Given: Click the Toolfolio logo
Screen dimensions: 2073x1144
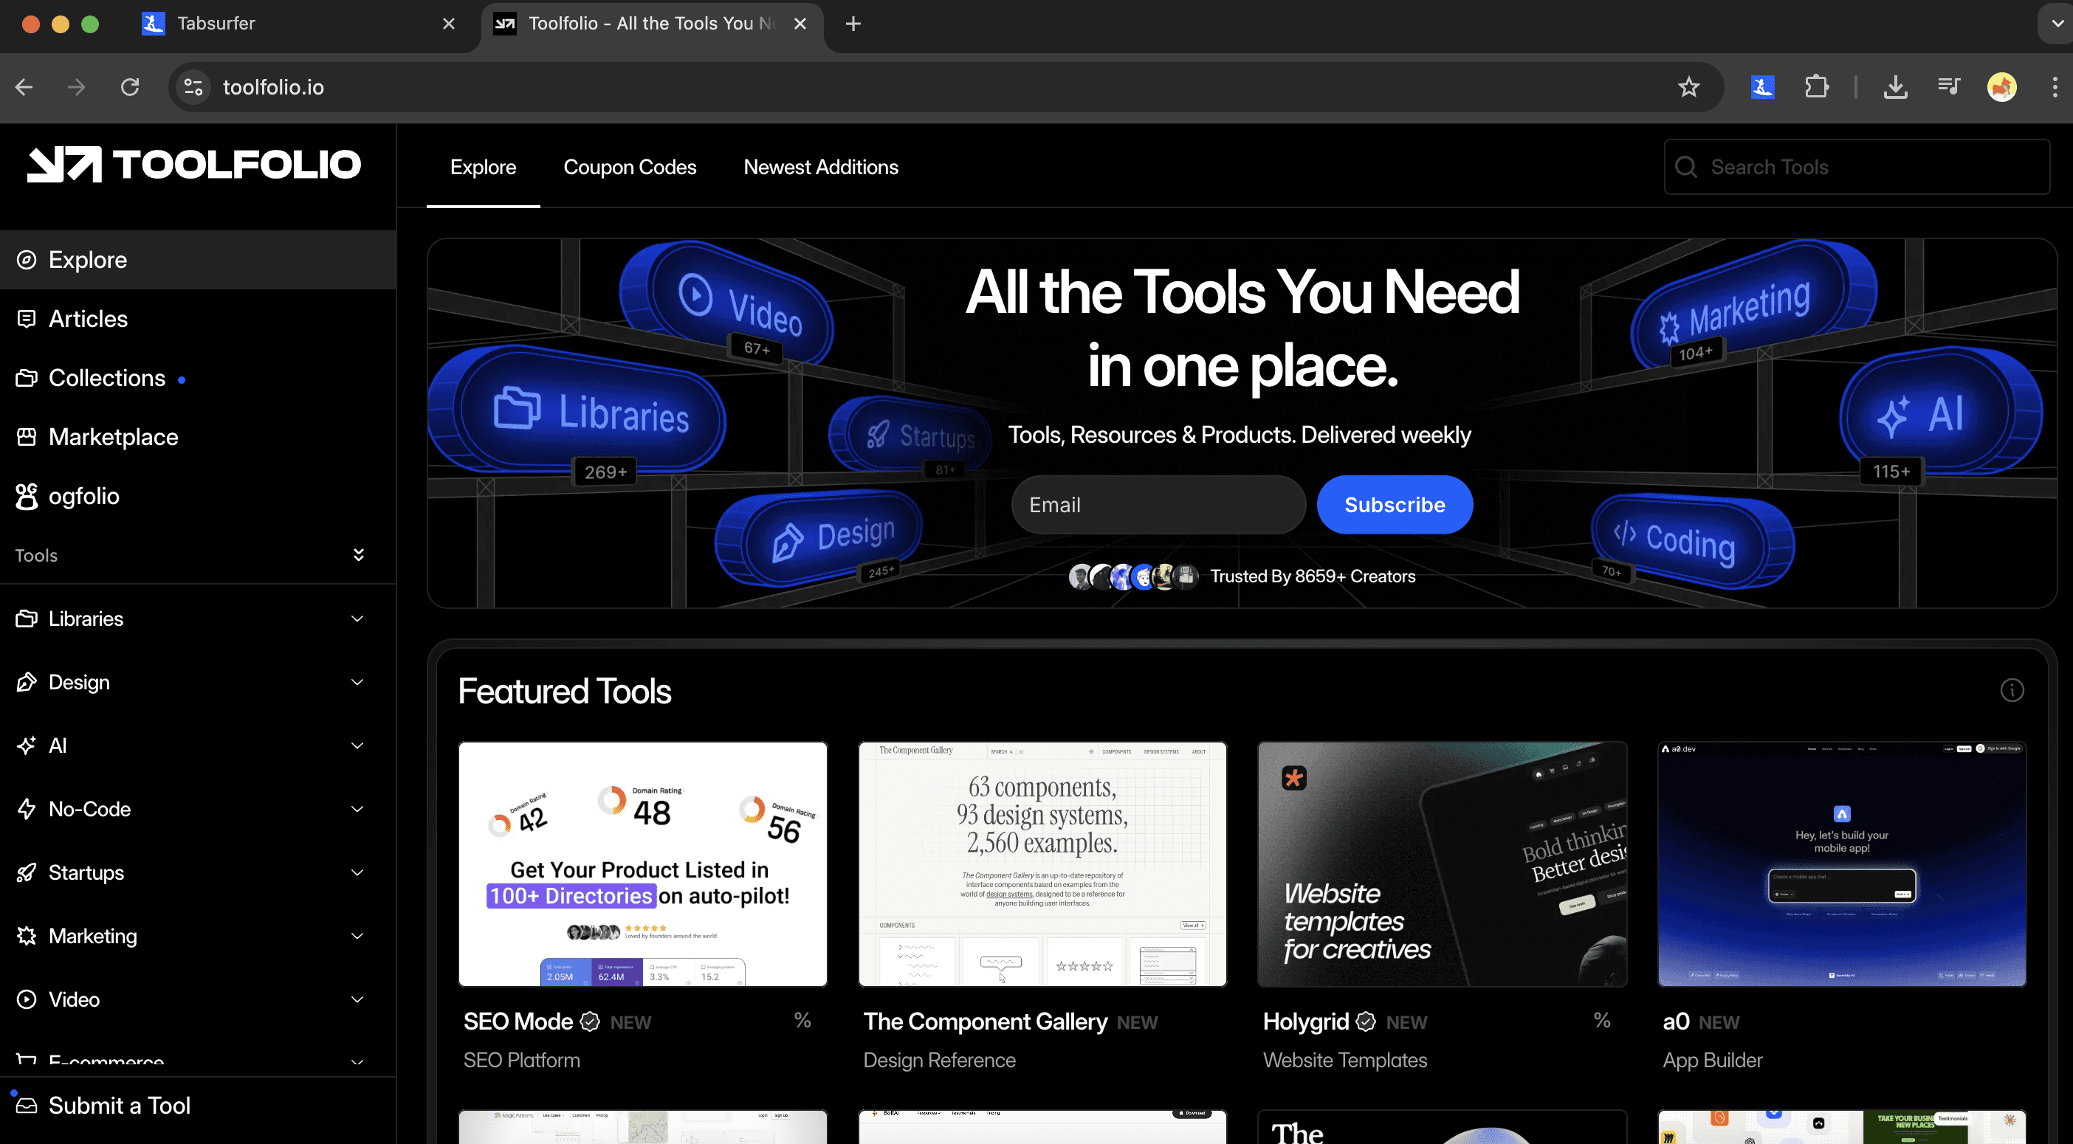Looking at the screenshot, I should tap(194, 164).
